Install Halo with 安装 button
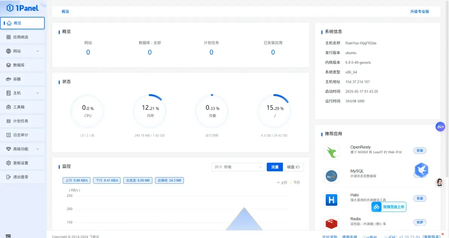 tap(420, 198)
